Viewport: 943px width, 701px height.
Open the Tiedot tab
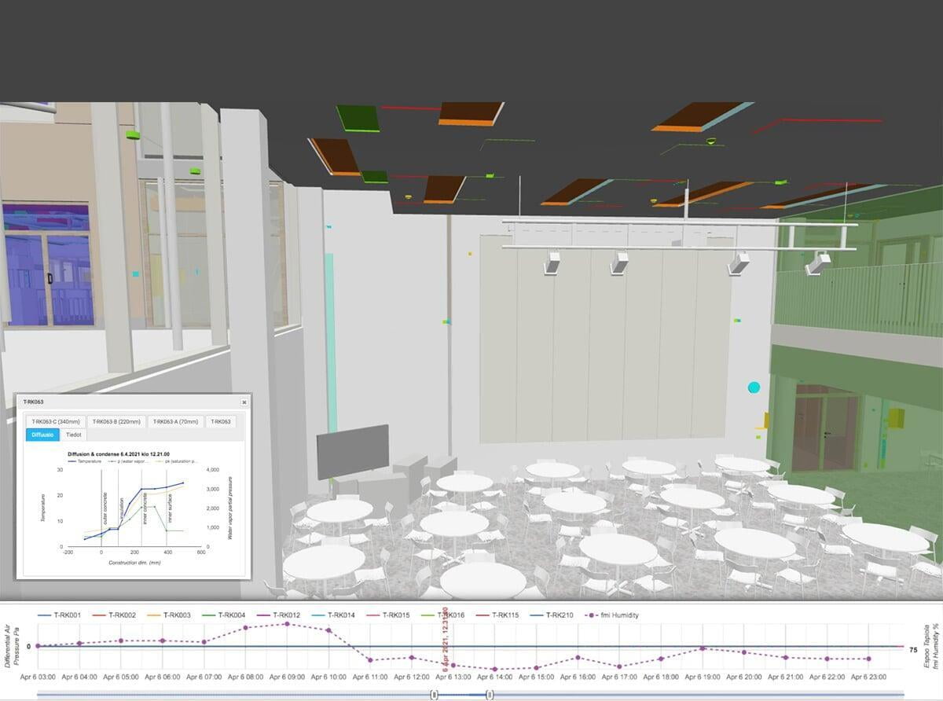pyautogui.click(x=74, y=435)
